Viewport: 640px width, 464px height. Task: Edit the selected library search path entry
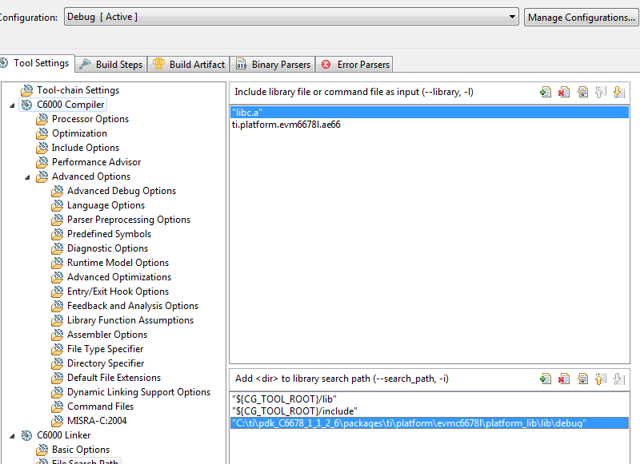point(582,379)
